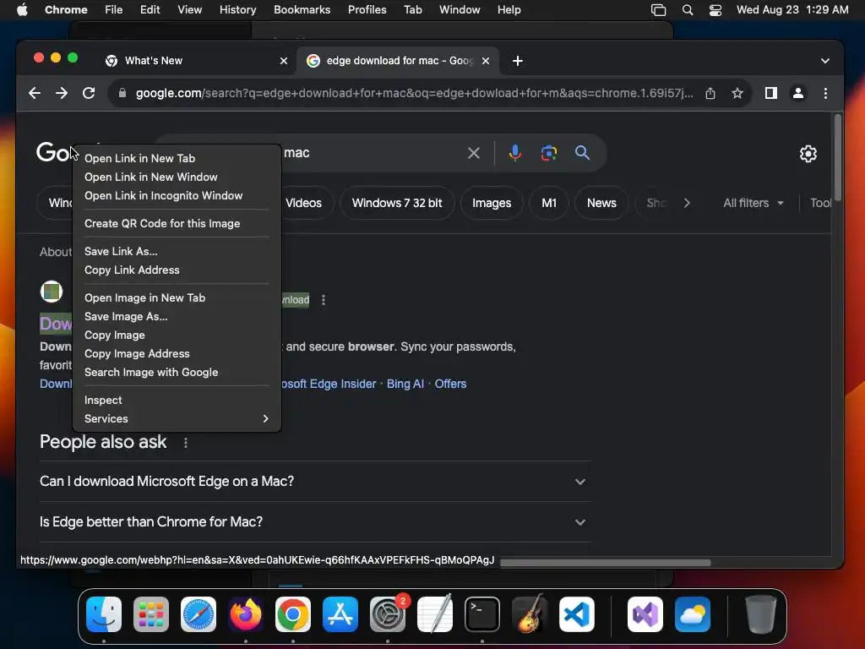Filter by Windows 7 32 bit chip
The width and height of the screenshot is (865, 649).
pyautogui.click(x=397, y=203)
